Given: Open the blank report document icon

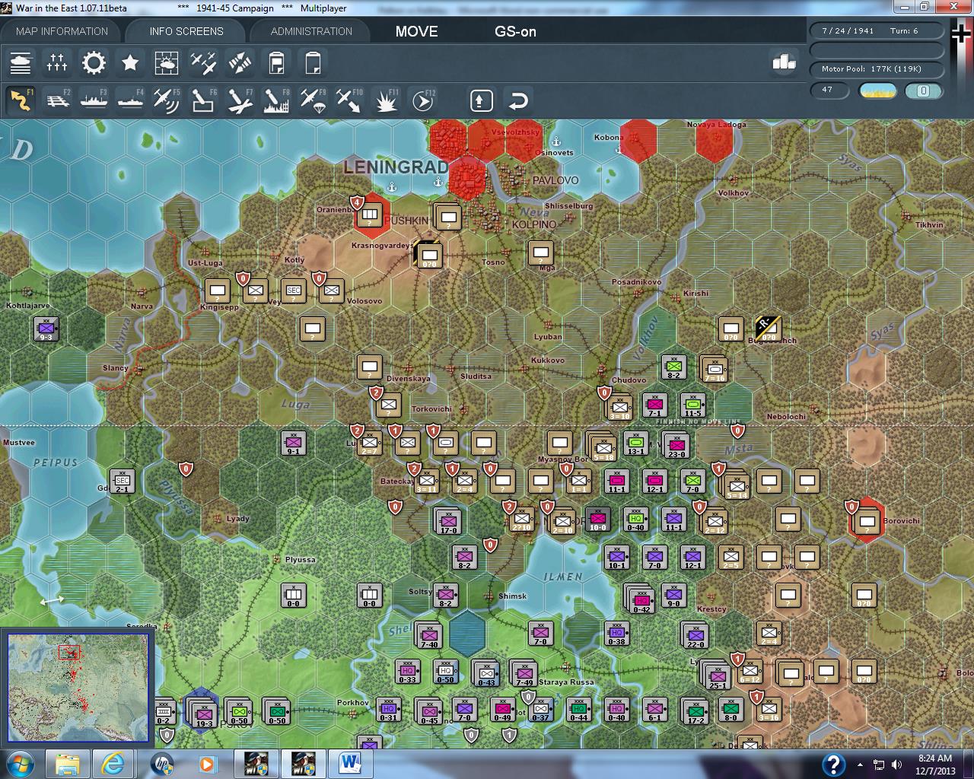Looking at the screenshot, I should pos(313,62).
